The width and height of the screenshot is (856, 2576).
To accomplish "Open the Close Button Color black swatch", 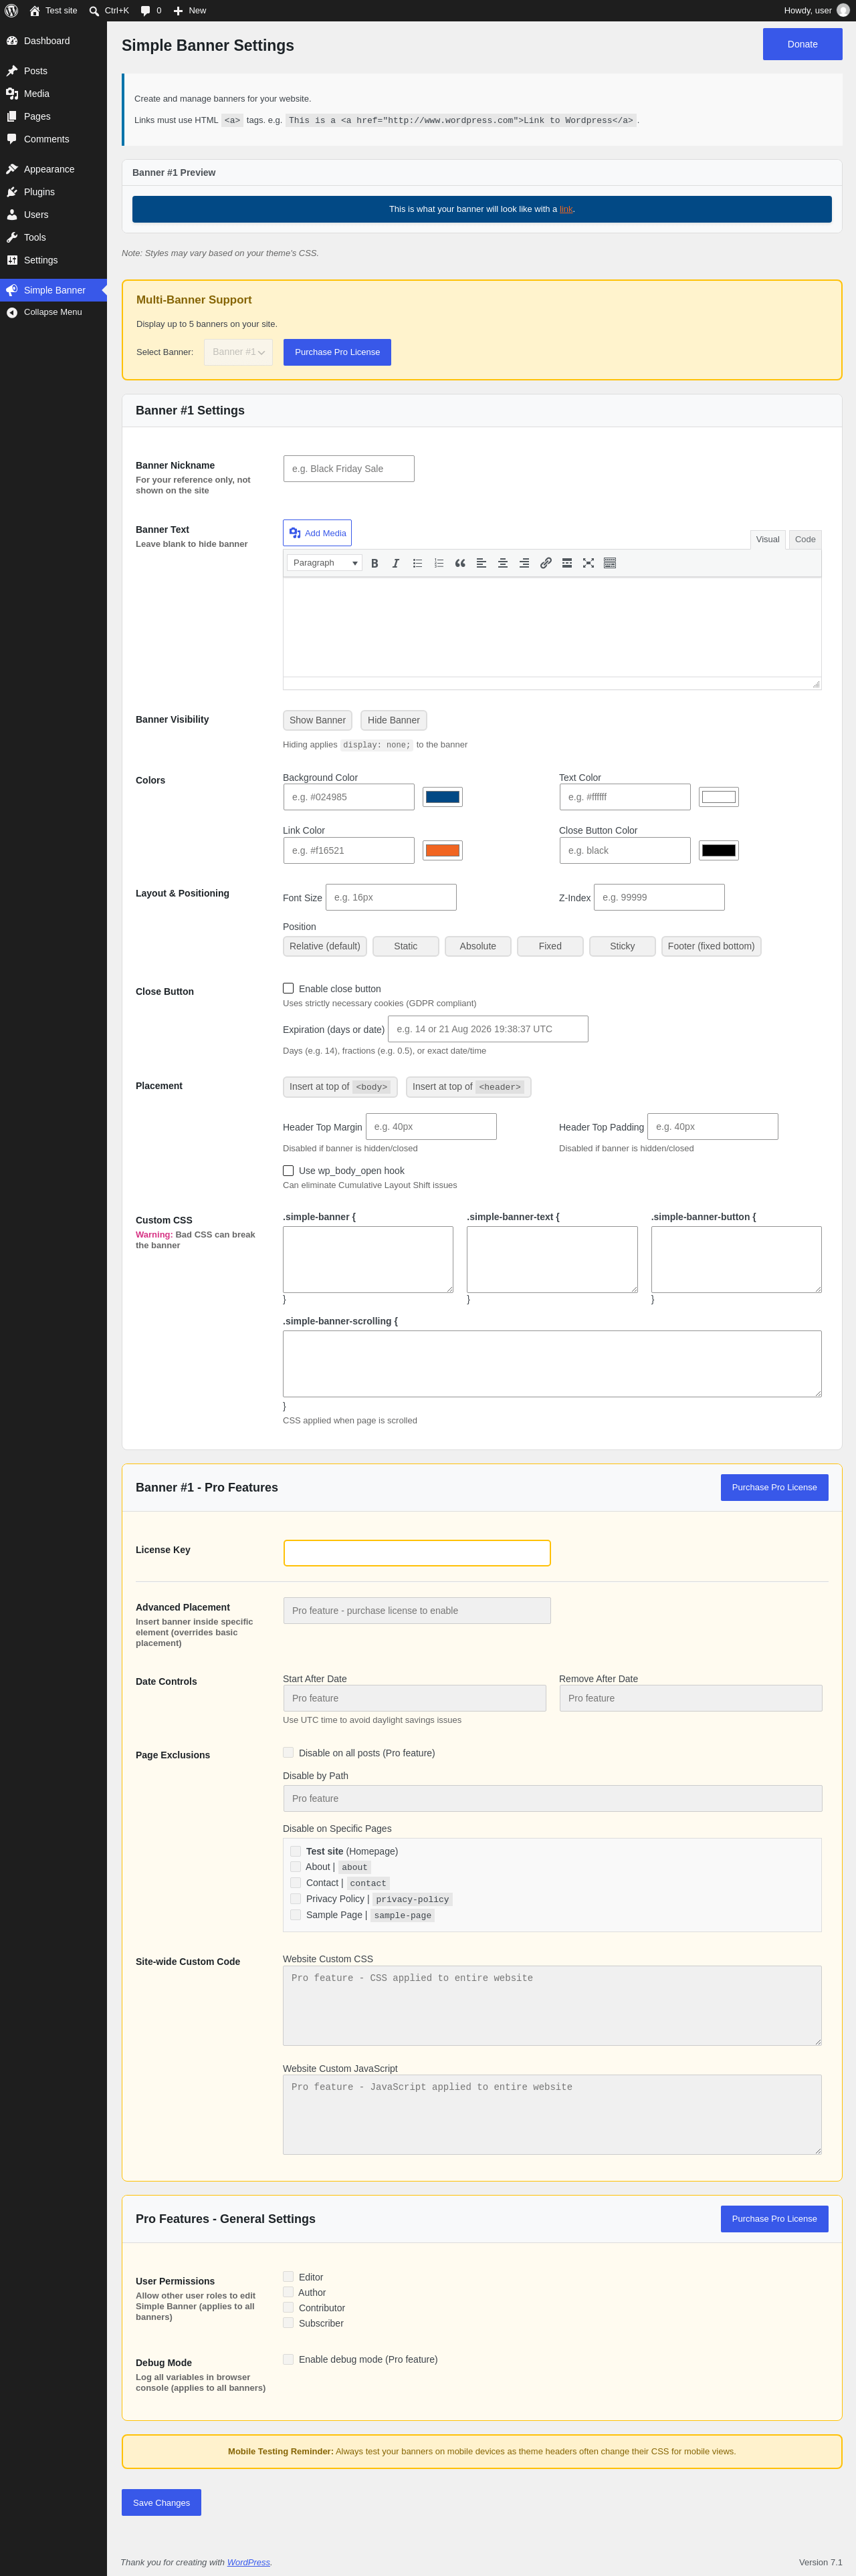I will tap(718, 850).
